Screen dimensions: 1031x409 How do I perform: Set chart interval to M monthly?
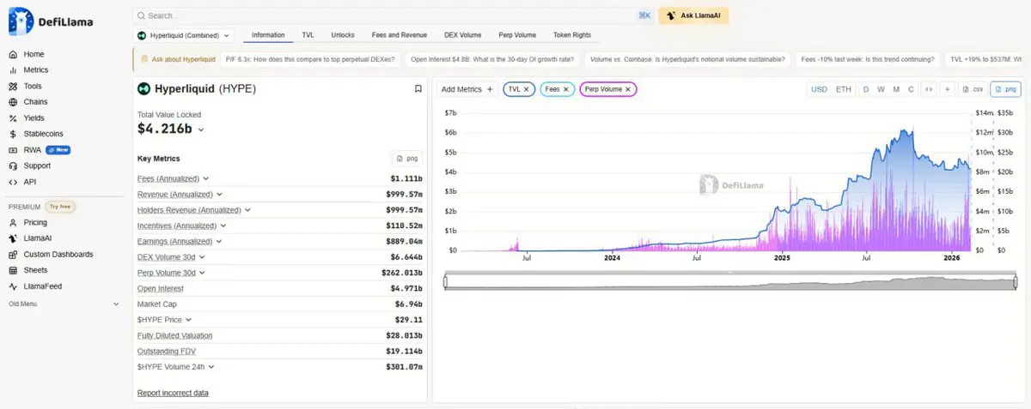896,89
